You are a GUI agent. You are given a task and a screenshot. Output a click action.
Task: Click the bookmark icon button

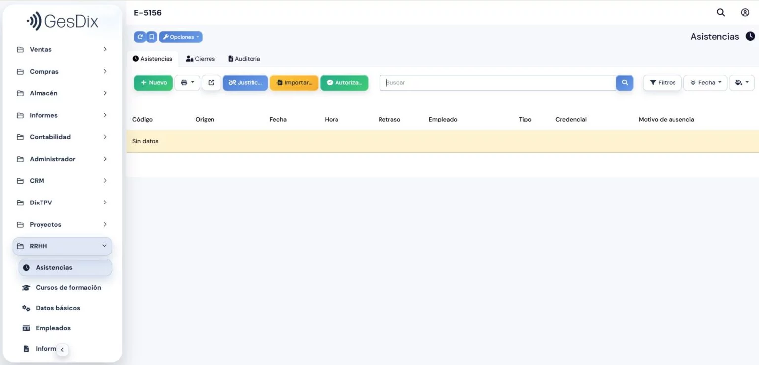point(152,37)
